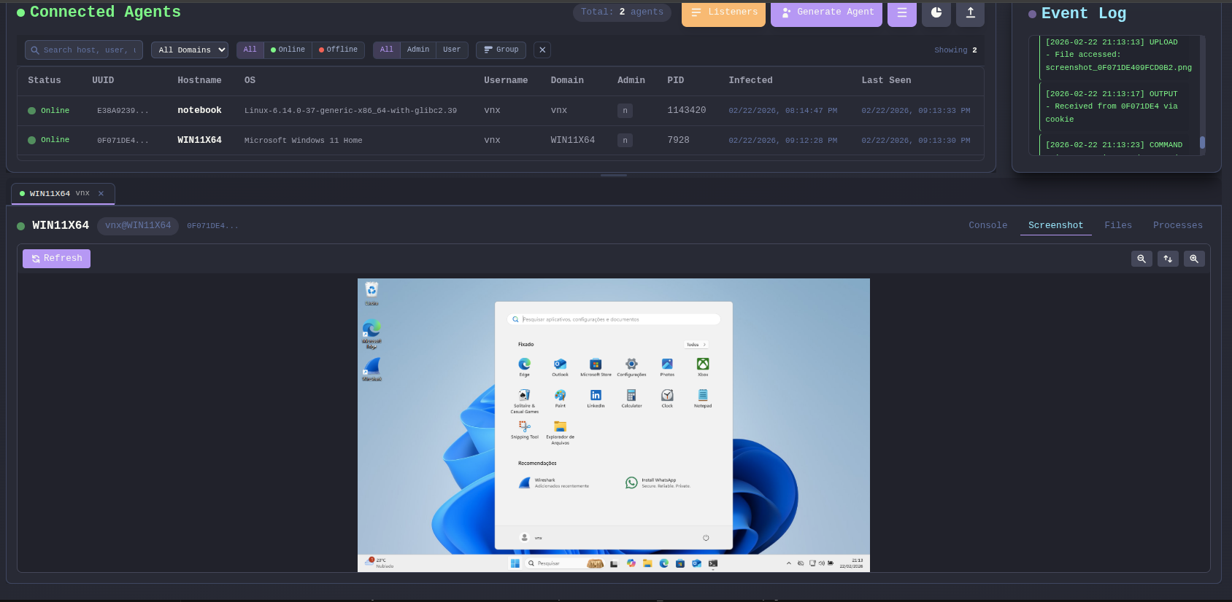The image size is (1232, 602).
Task: Click the Generate Agent button
Action: coord(827,13)
